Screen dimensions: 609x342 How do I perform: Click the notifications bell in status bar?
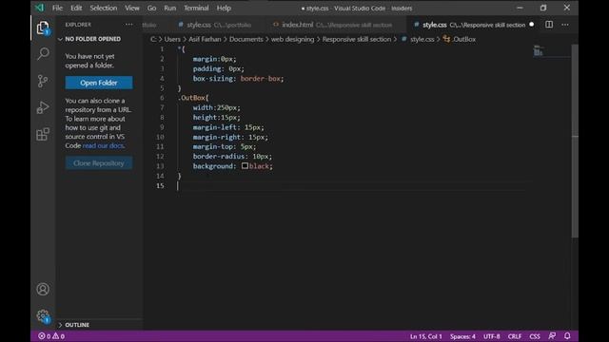(x=567, y=335)
